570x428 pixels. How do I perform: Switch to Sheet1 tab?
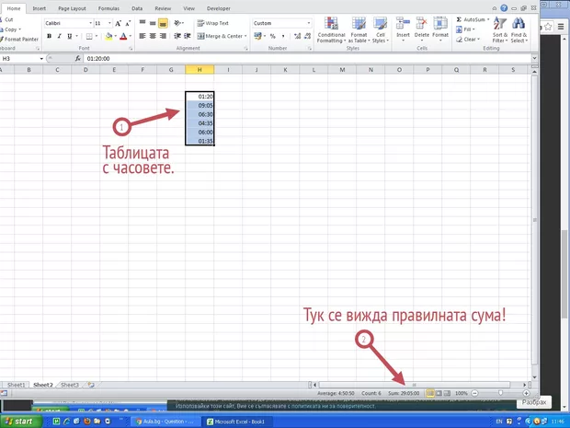[16, 385]
